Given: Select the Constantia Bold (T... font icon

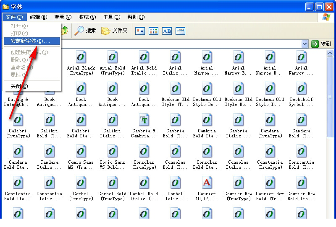Looking at the screenshot, I should pyautogui.click(x=301, y=152).
